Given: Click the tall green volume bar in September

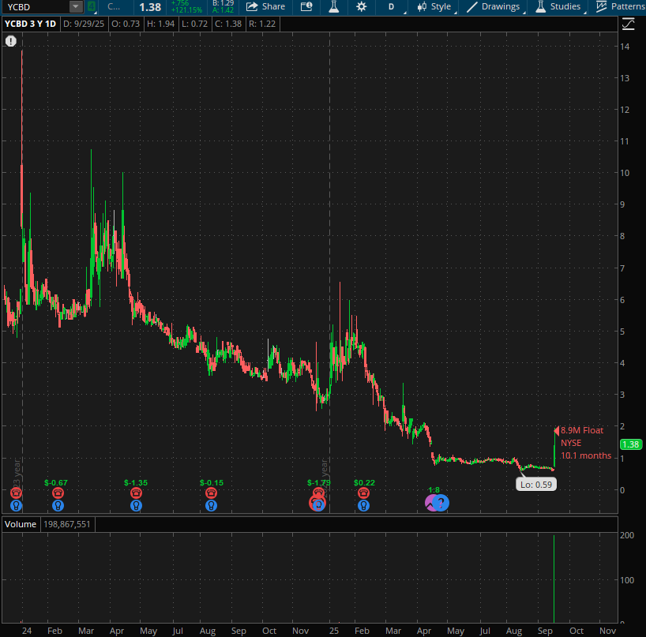Looking at the screenshot, I should pyautogui.click(x=554, y=579).
